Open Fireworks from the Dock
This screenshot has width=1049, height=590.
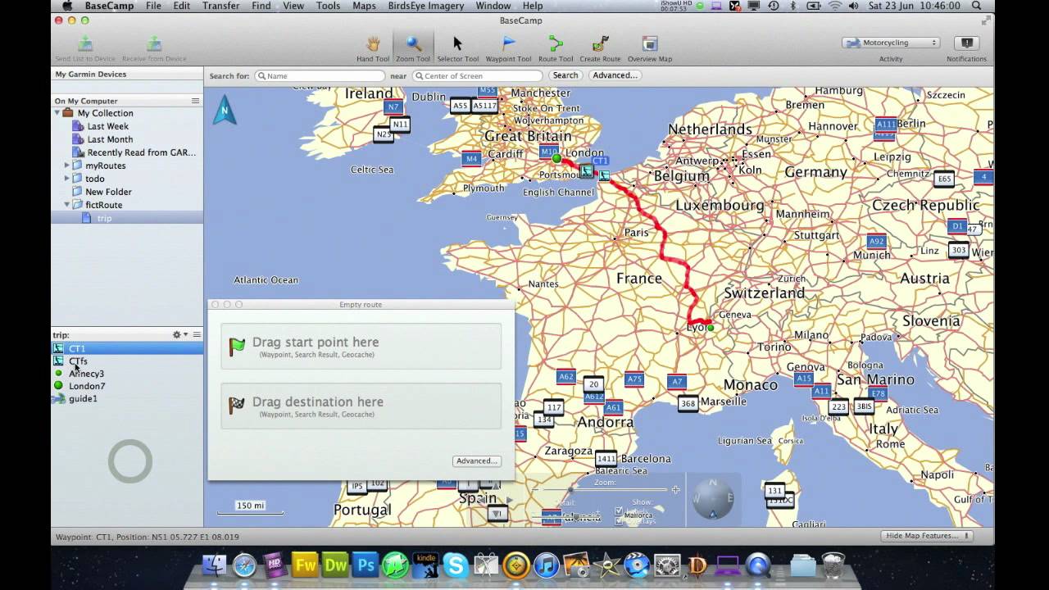point(305,565)
